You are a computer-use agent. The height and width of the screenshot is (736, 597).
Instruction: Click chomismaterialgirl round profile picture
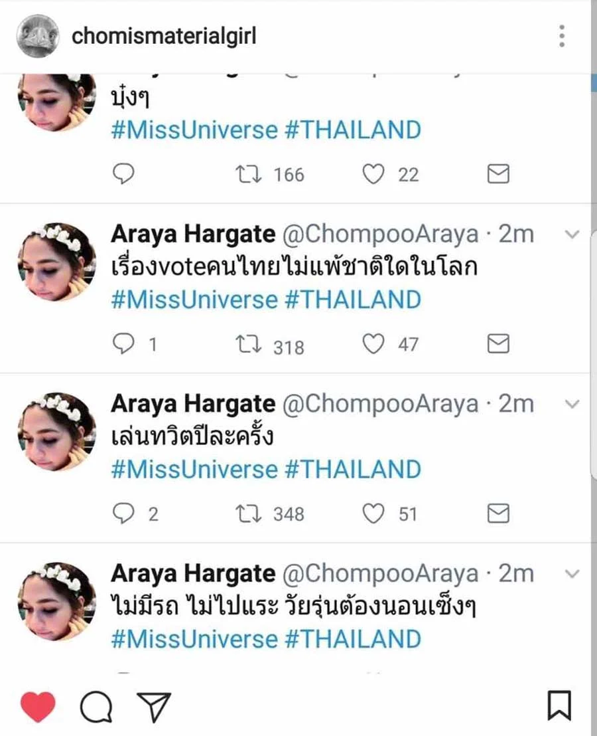[38, 36]
